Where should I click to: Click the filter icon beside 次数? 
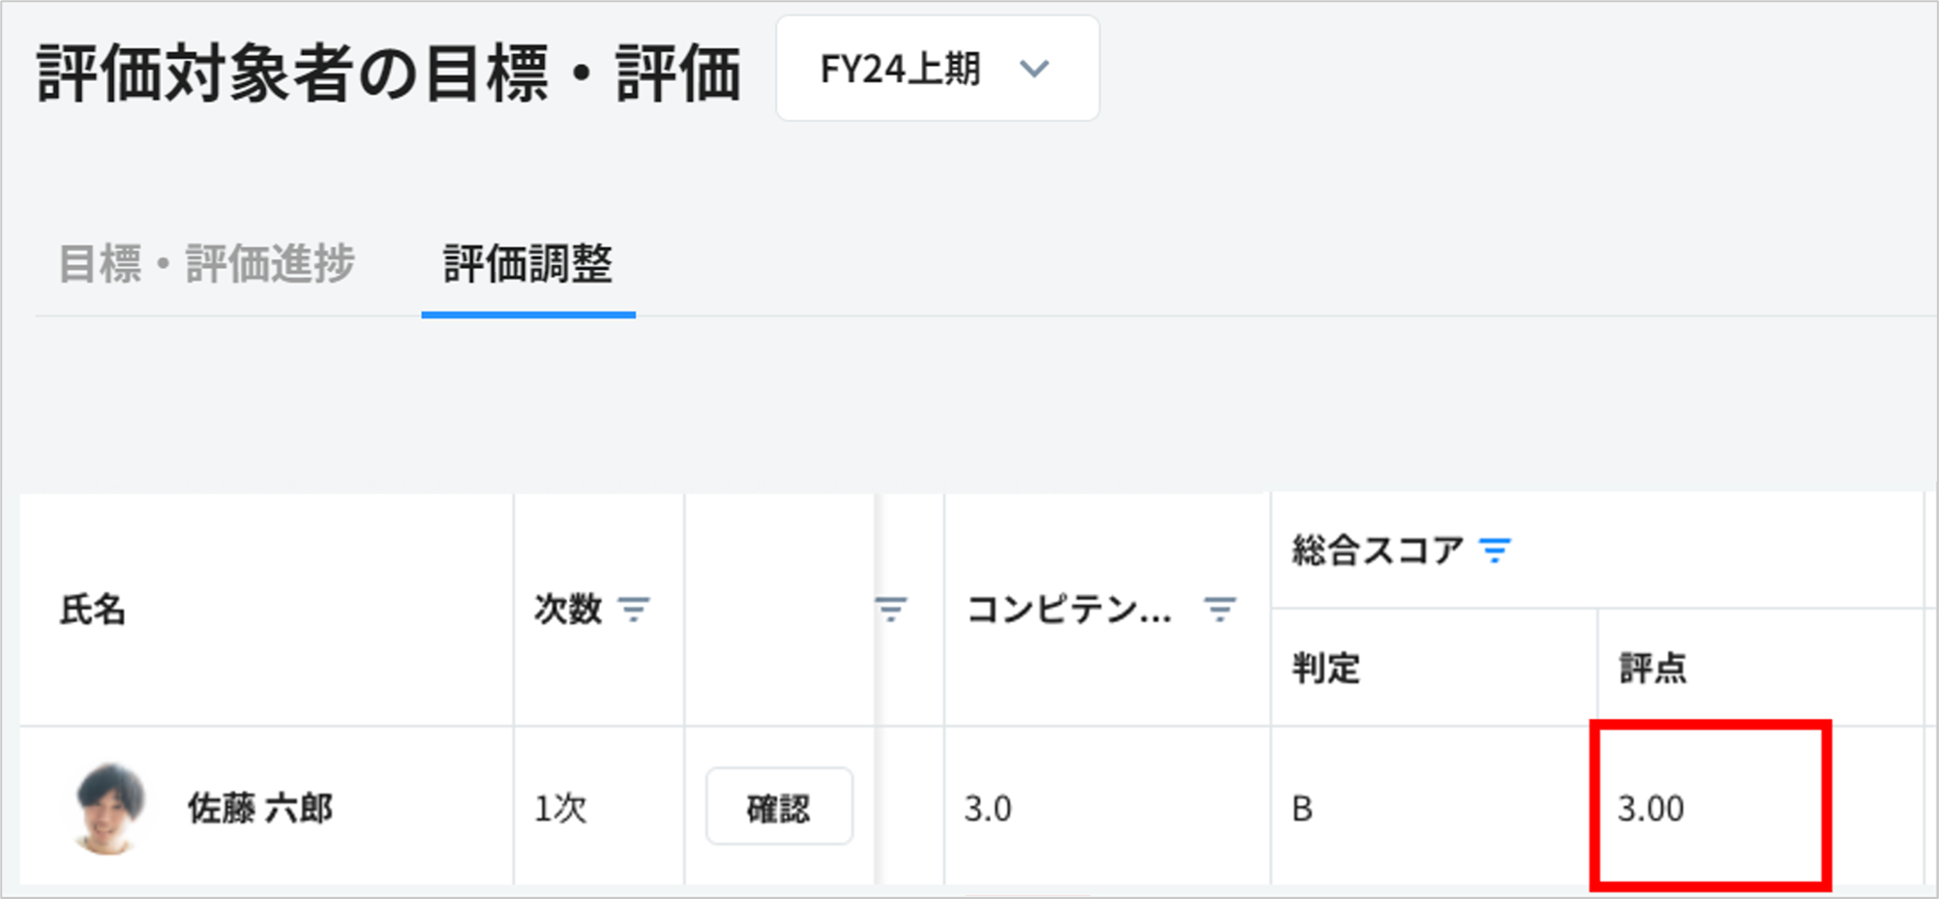(635, 610)
